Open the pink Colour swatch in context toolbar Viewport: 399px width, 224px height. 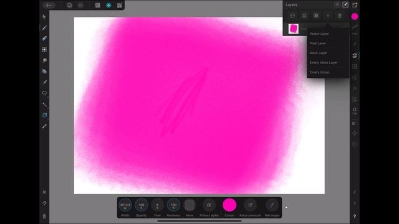229,205
